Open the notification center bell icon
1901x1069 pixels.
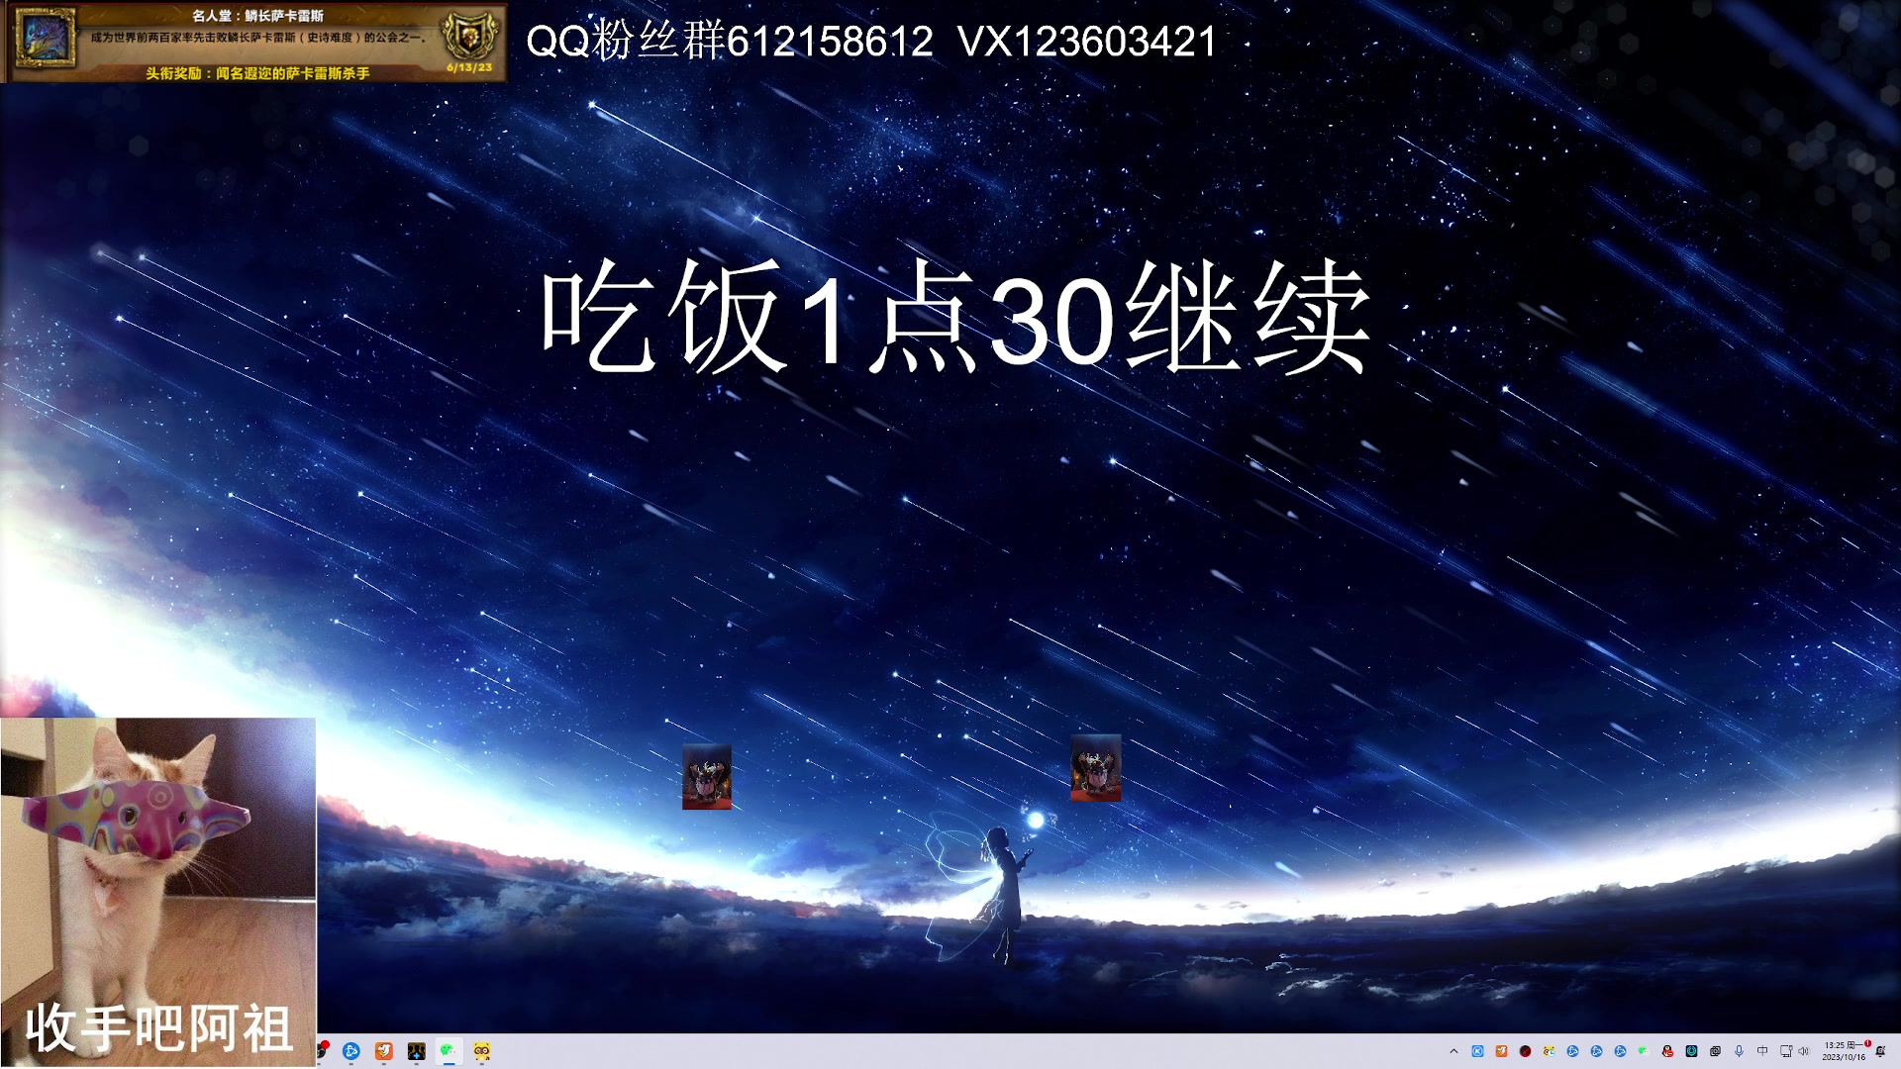point(1880,1051)
